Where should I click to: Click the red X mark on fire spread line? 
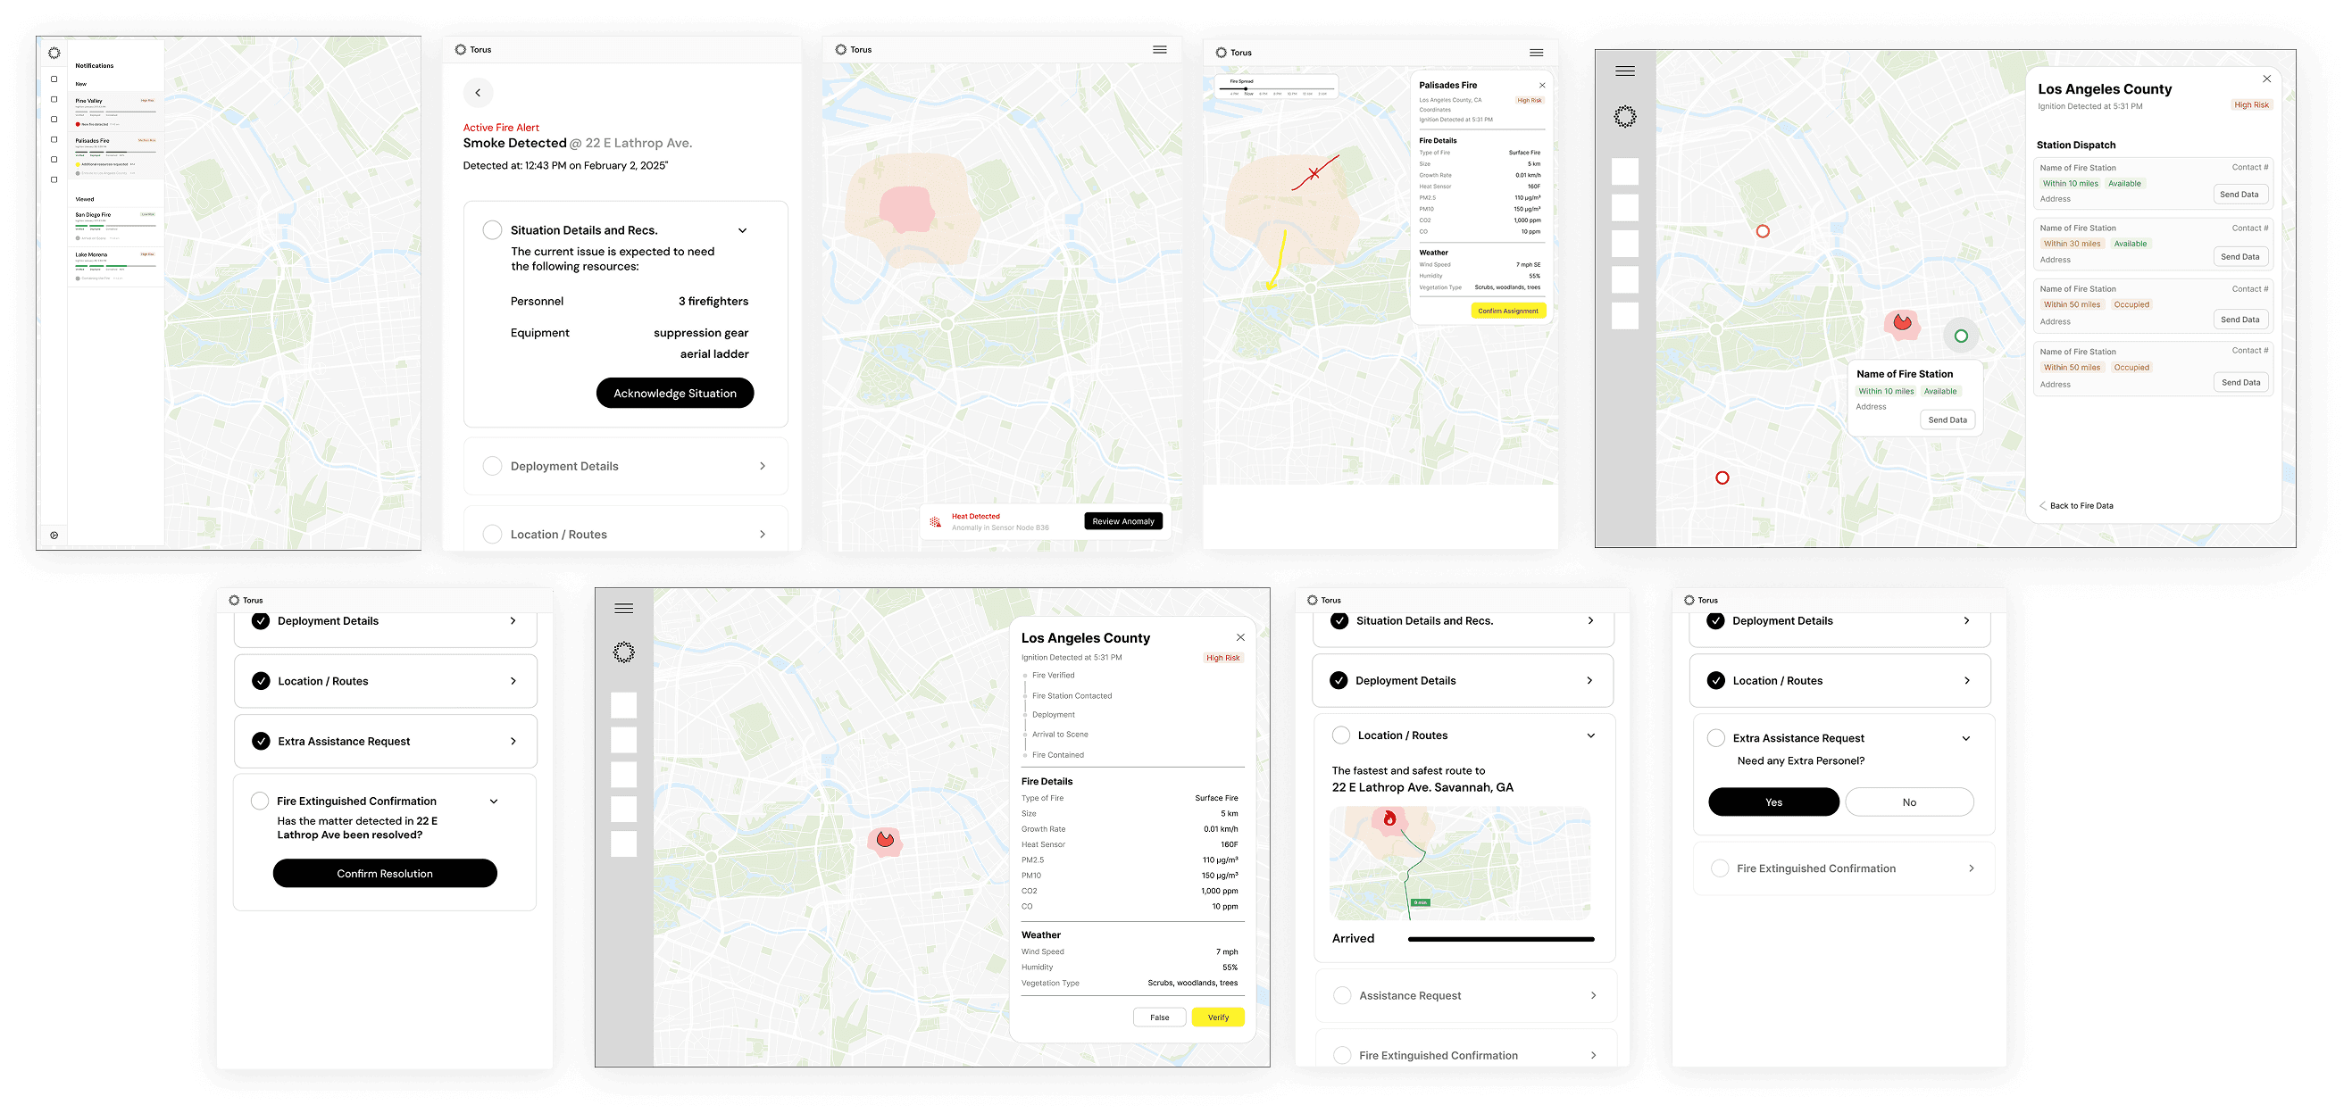[1314, 173]
